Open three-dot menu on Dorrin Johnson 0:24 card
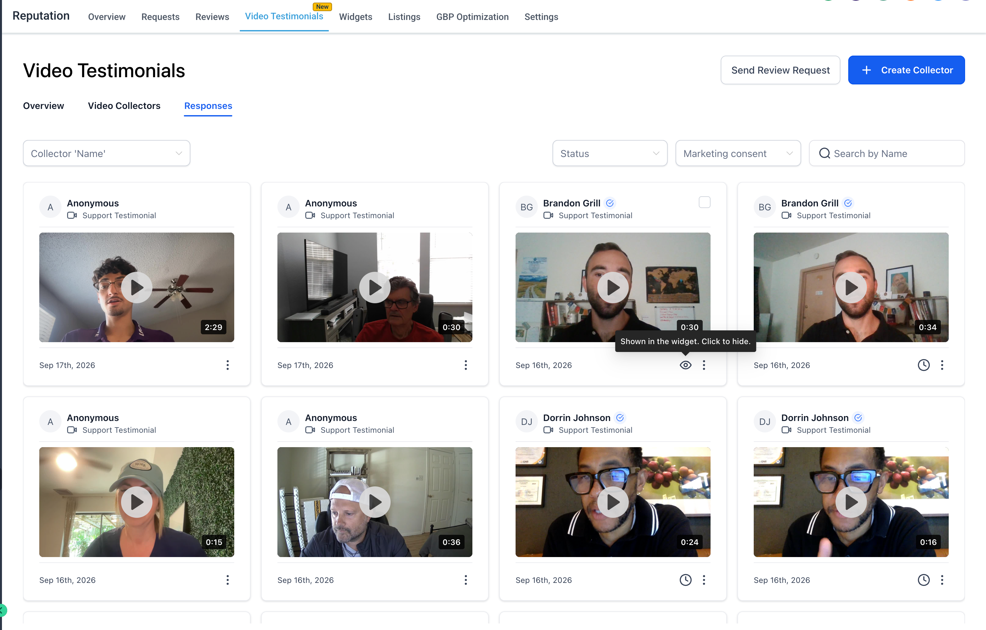 pyautogui.click(x=704, y=580)
